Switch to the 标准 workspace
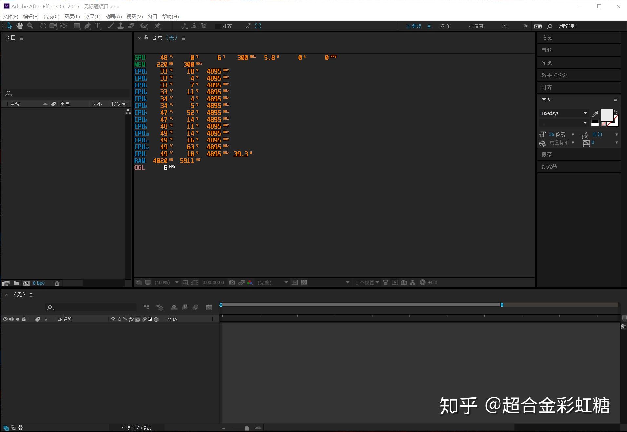This screenshot has width=627, height=432. [445, 26]
